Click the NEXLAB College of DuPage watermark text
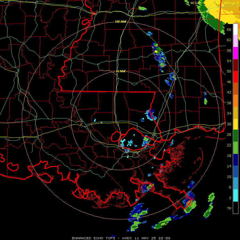Image resolution: width=240 pixels, height=240 pixels. point(215,3)
